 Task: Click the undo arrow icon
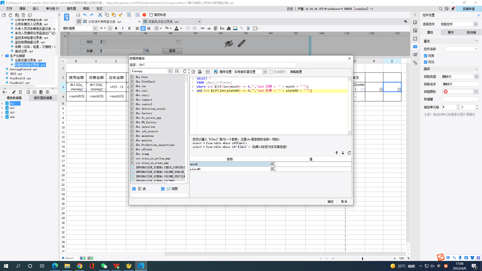click(85, 15)
